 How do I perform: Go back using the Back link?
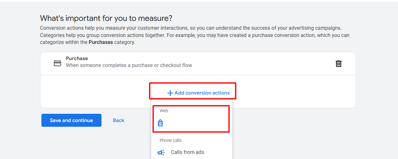(x=119, y=120)
